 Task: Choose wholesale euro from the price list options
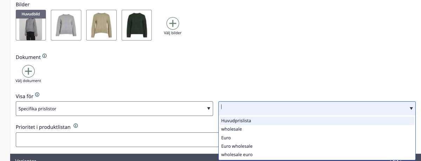coord(317,154)
